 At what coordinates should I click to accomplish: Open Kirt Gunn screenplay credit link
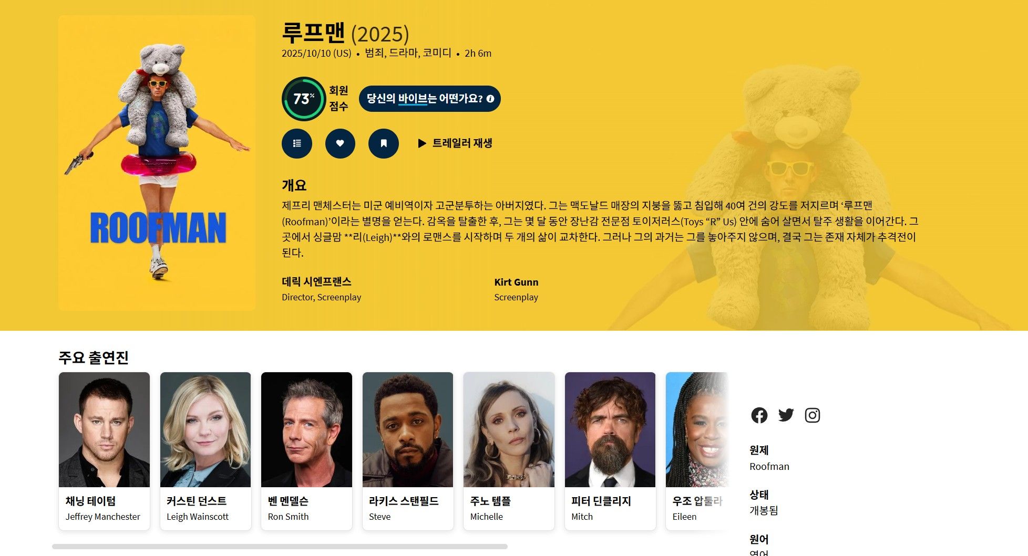coord(516,282)
